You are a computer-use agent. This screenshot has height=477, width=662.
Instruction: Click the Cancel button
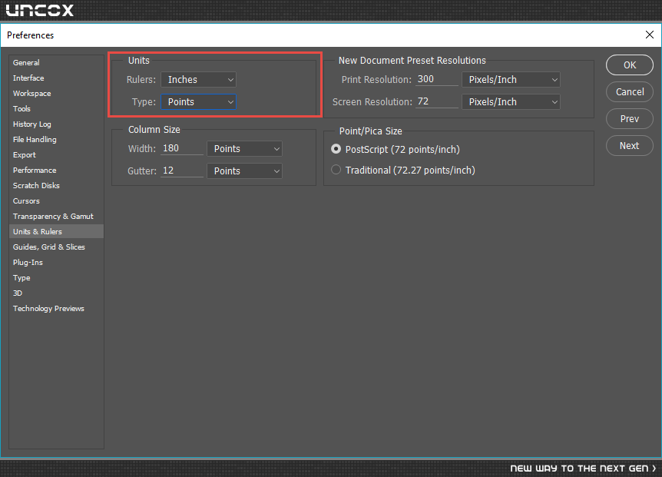(630, 92)
